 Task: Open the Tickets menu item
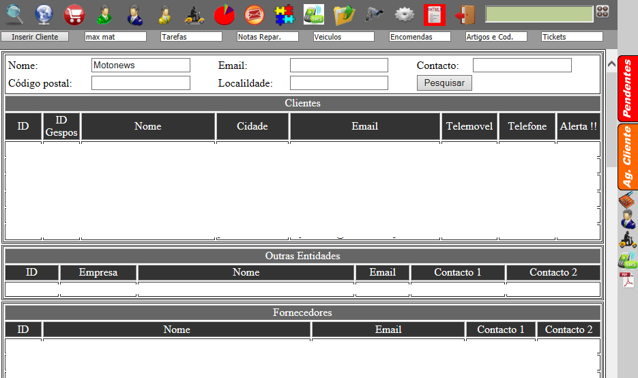572,37
